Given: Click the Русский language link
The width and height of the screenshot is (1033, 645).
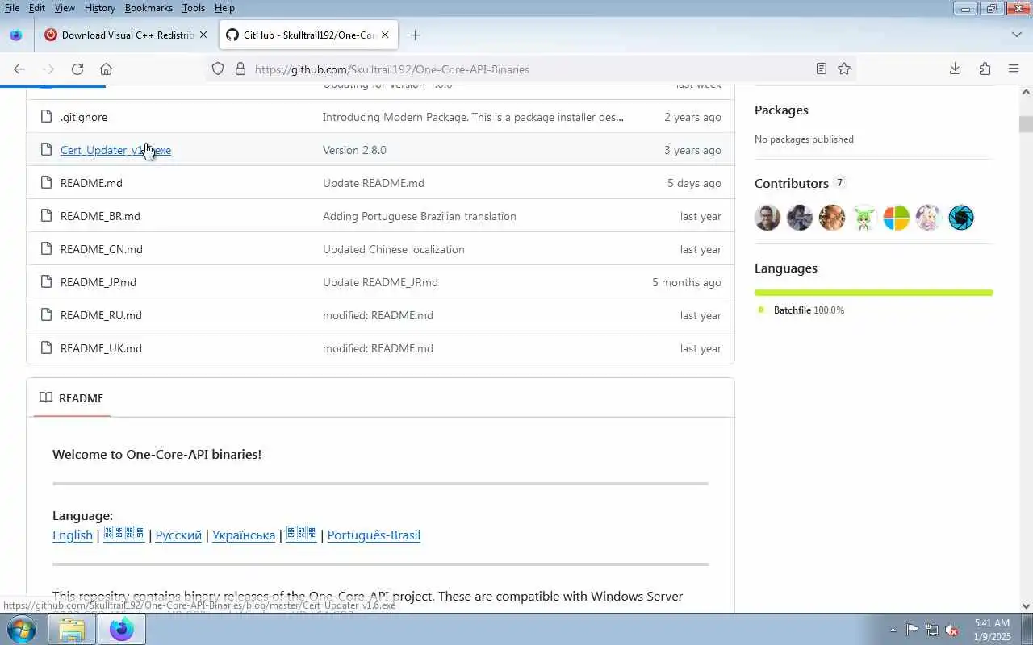Looking at the screenshot, I should 178,535.
